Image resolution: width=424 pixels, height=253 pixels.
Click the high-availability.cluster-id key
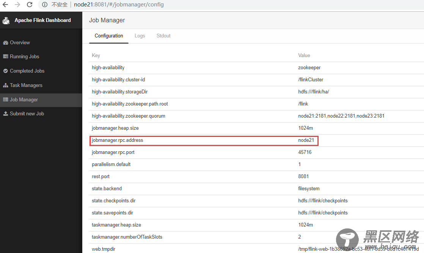pyautogui.click(x=118, y=79)
